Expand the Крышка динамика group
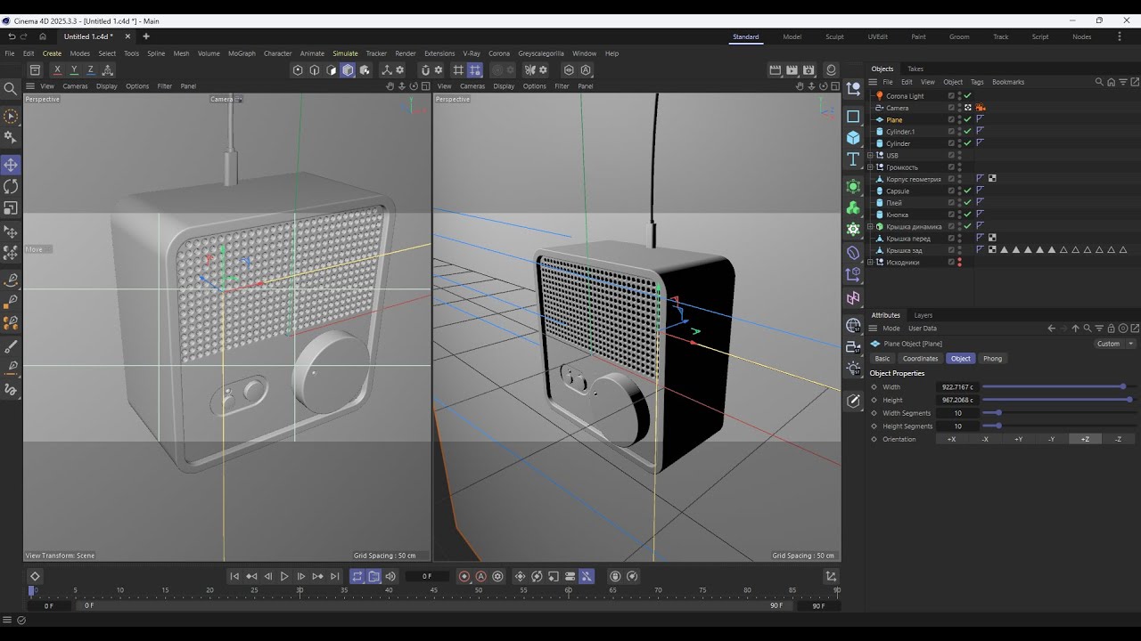1141x641 pixels. [x=872, y=226]
